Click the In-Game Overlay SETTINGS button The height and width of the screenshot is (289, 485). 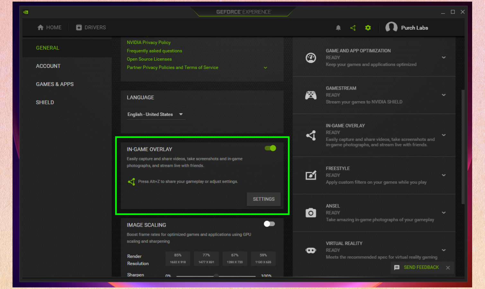[264, 199]
